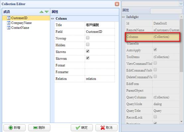
Task: Edit the Title value field
Action: coord(100,25)
